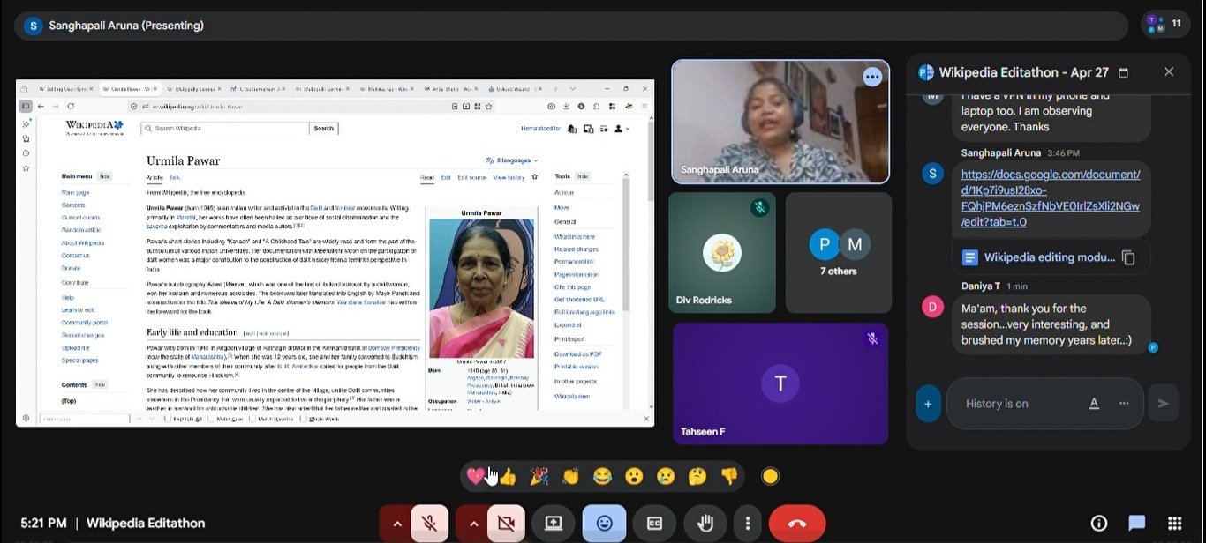1206x543 pixels.
Task: Open options on Sanghapali Aruna's video tile
Action: click(872, 77)
